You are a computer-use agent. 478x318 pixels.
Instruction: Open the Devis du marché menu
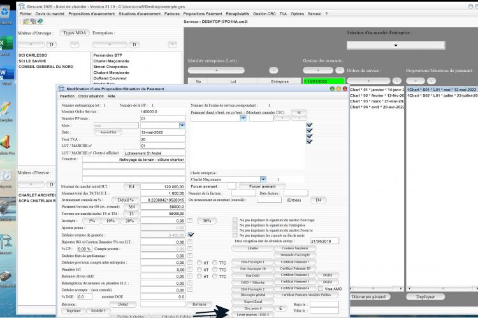tap(50, 14)
